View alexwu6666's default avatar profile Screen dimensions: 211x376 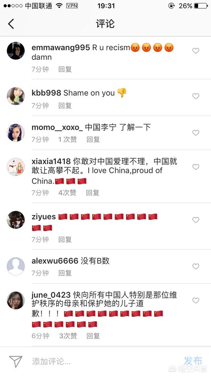(x=15, y=266)
